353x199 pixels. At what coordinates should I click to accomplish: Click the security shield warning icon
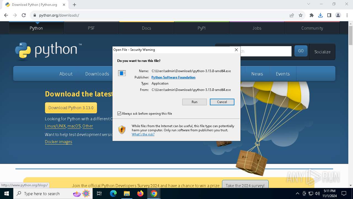[122, 130]
